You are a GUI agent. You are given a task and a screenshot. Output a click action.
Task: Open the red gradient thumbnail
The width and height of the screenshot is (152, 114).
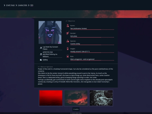(51, 98)
